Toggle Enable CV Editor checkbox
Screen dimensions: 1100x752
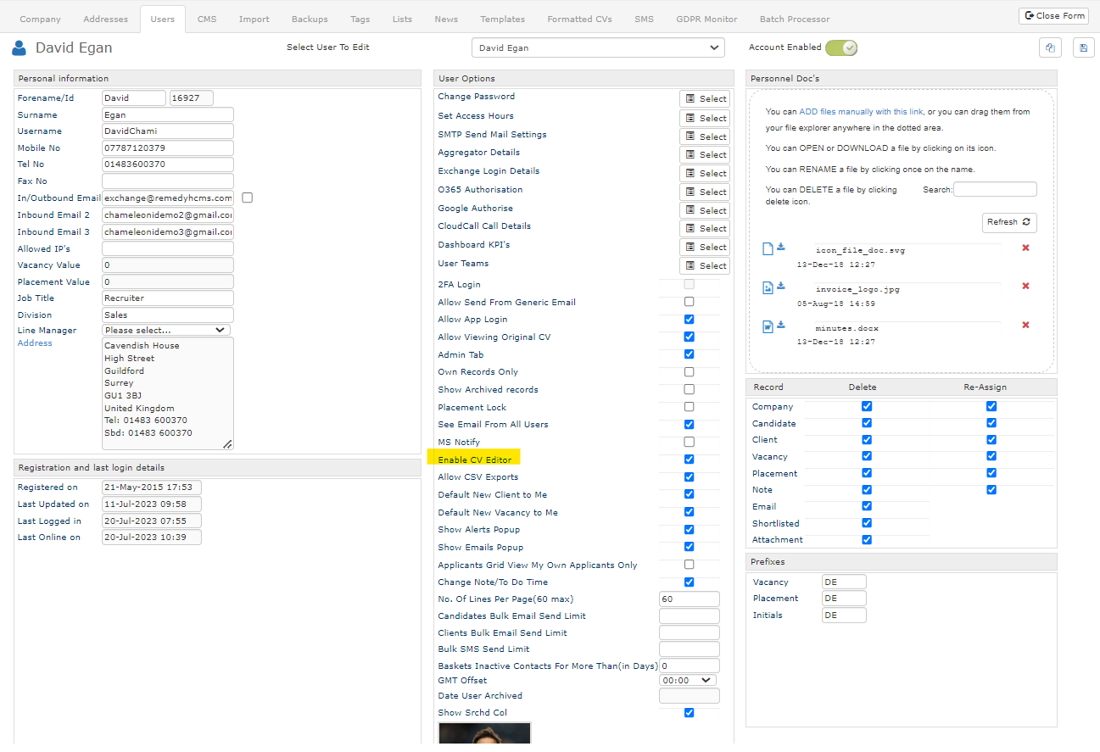689,460
